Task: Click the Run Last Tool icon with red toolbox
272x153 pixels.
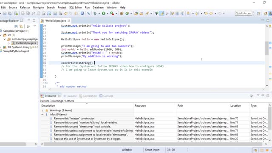Action: point(112,13)
